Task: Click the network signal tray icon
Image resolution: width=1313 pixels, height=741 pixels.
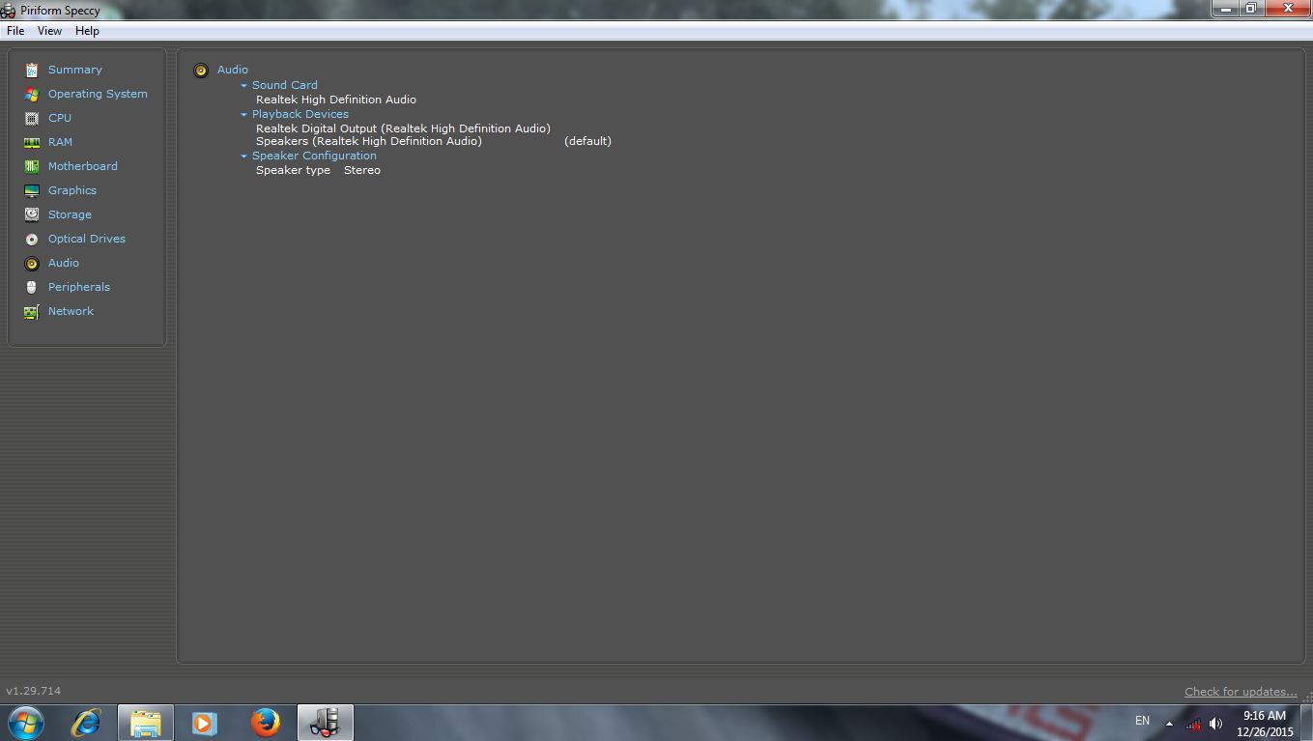Action: tap(1193, 724)
